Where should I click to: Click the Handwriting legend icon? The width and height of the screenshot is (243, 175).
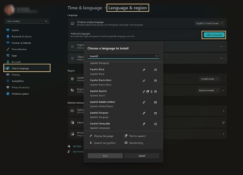126,143
